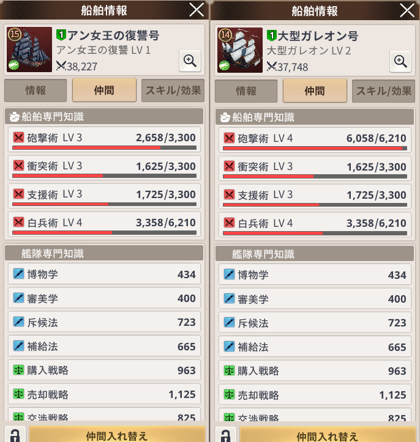The height and width of the screenshot is (442, 420).
Task: Click red 白兵術 LV 4 icon on right
Action: point(229,223)
